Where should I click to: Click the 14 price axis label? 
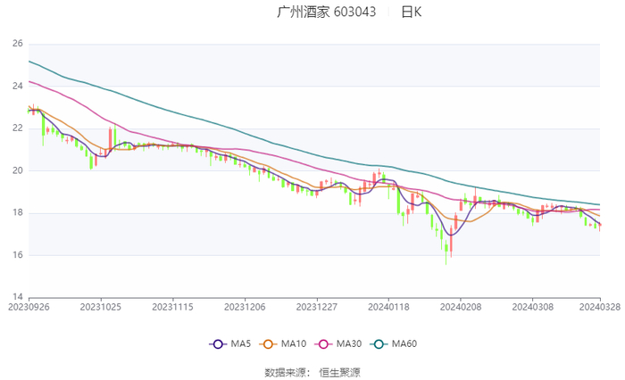[17, 297]
